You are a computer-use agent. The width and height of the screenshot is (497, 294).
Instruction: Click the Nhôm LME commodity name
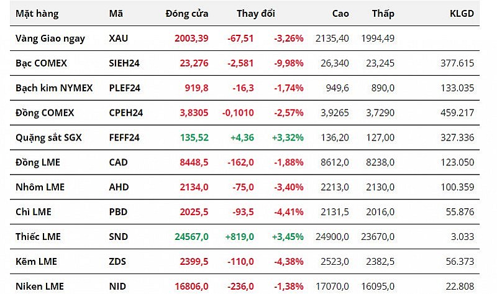(x=40, y=187)
